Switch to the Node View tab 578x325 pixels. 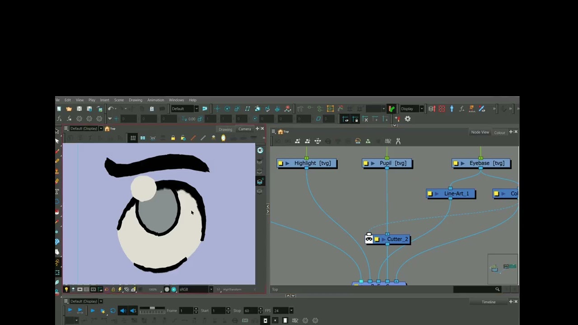(480, 132)
